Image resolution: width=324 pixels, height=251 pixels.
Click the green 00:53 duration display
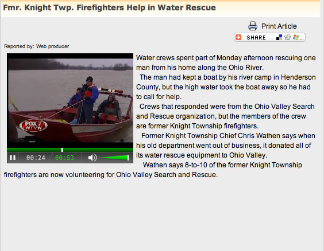(x=64, y=158)
